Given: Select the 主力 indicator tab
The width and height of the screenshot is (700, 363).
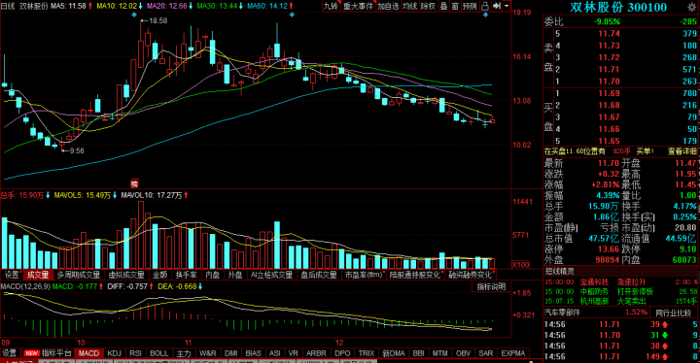Looking at the screenshot, I should (x=184, y=353).
